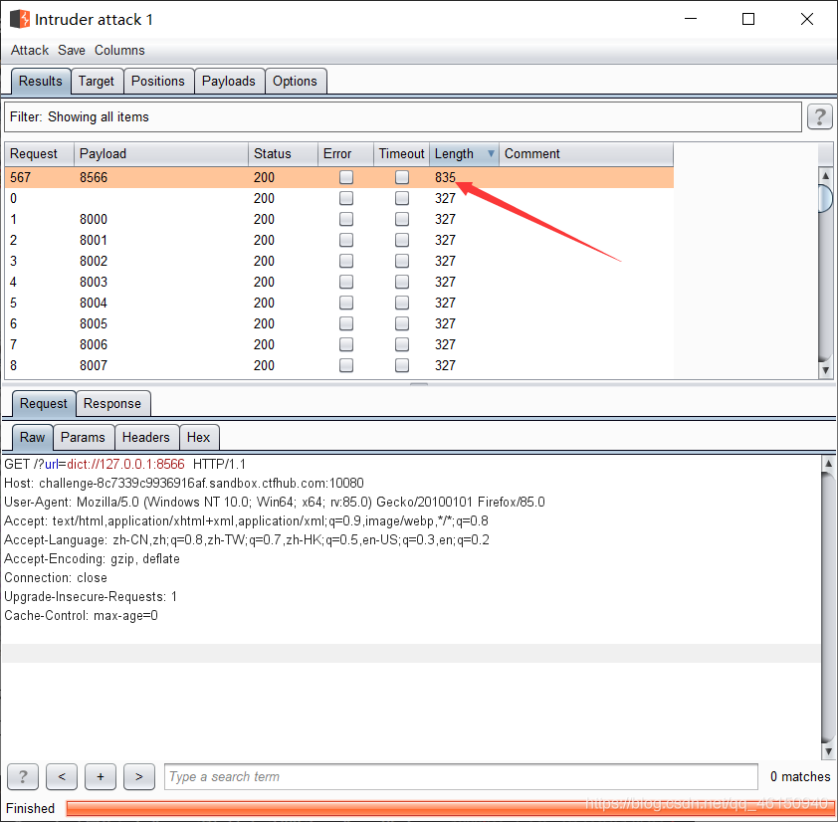The image size is (838, 822).
Task: Click the Burp Suite window icon
Action: pyautogui.click(x=20, y=19)
